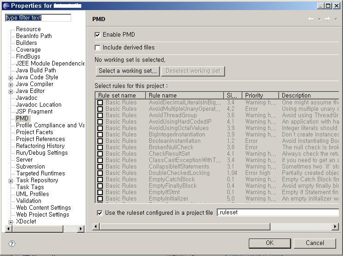This screenshot has height=256, width=343.
Task: Open the Task Tags page
Action: coord(30,187)
